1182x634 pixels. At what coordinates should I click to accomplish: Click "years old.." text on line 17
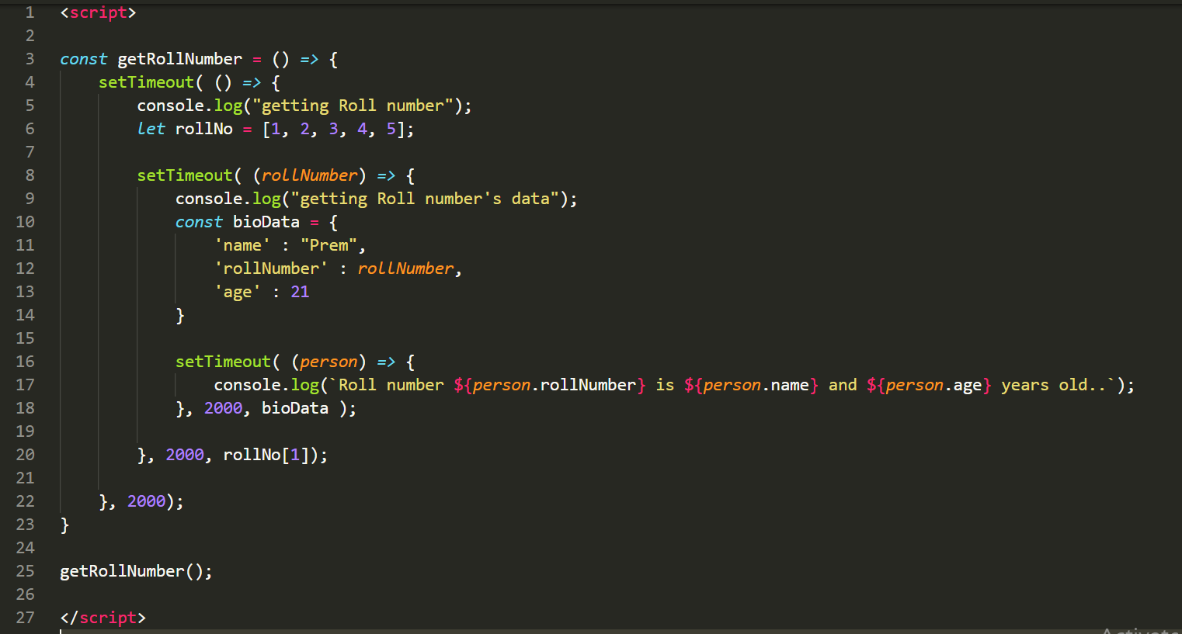click(1053, 385)
